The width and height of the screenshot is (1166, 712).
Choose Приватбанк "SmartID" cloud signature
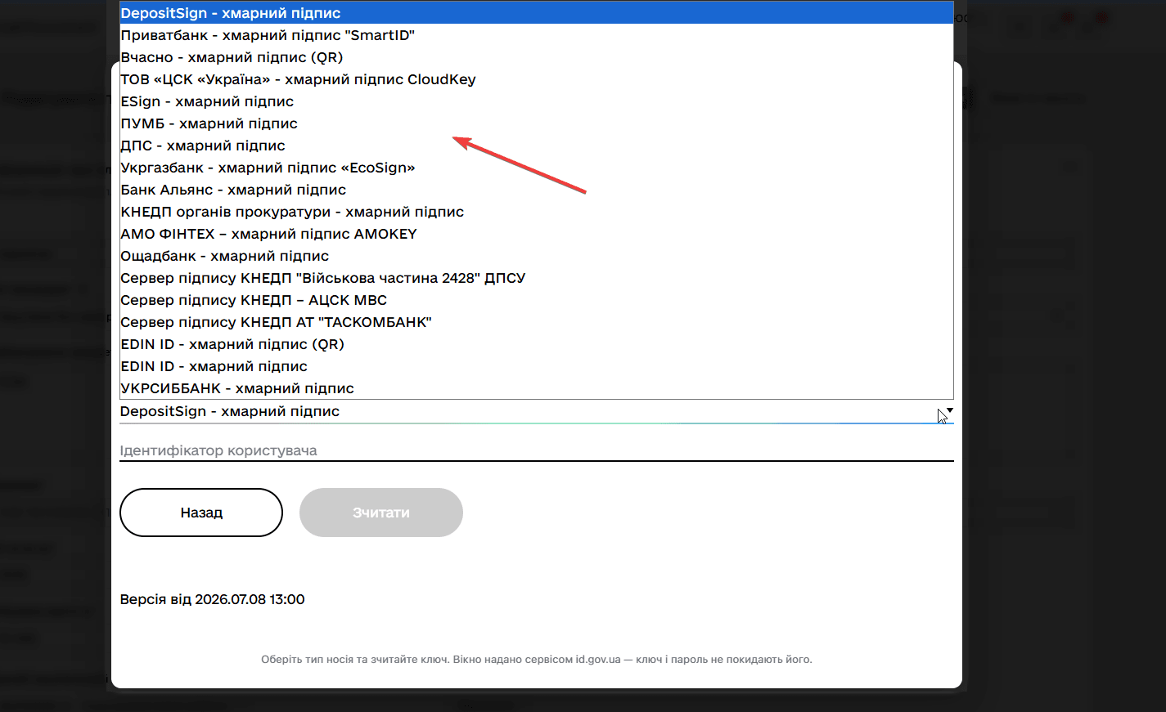(537, 35)
